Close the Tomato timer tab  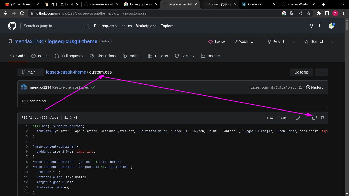(x=38, y=4)
